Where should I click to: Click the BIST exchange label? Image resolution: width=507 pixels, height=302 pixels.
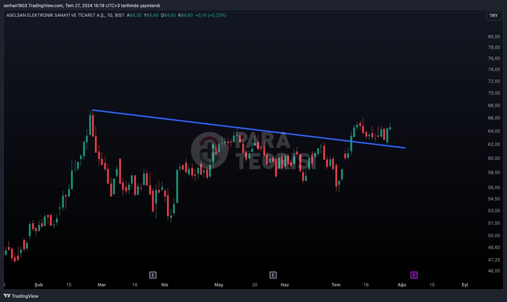(x=120, y=15)
